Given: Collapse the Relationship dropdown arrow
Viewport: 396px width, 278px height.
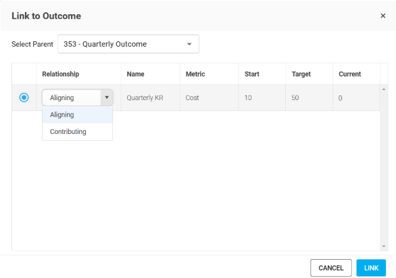Looking at the screenshot, I should point(107,97).
